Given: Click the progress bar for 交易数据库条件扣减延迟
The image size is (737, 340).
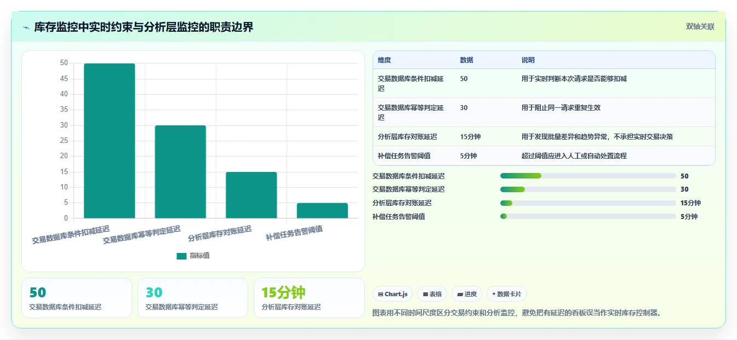Looking at the screenshot, I should click(588, 176).
